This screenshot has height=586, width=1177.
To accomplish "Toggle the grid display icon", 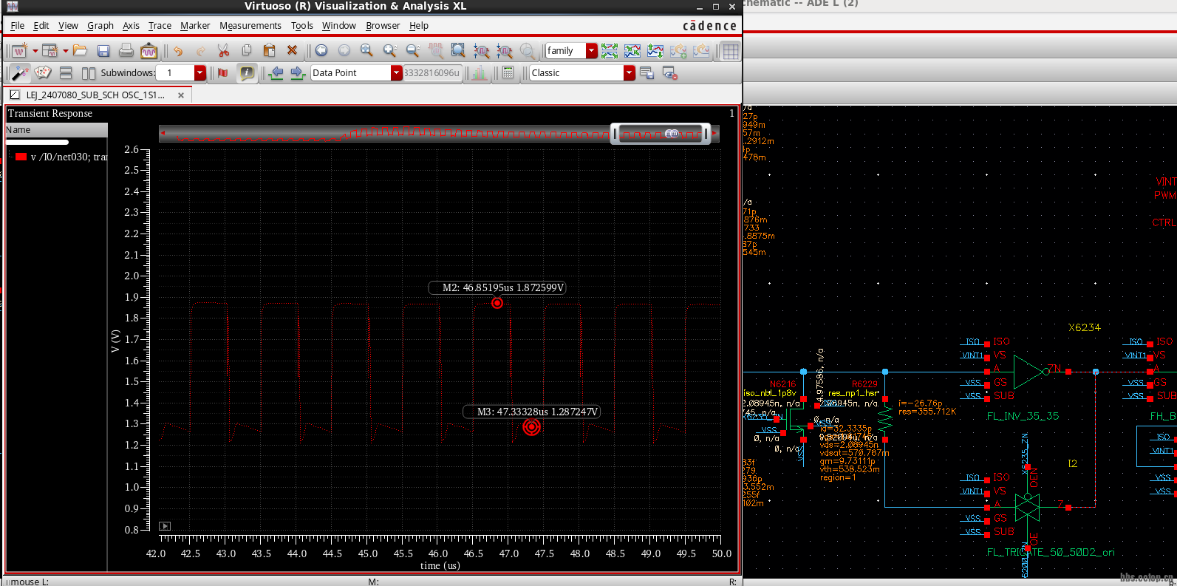I will 730,51.
